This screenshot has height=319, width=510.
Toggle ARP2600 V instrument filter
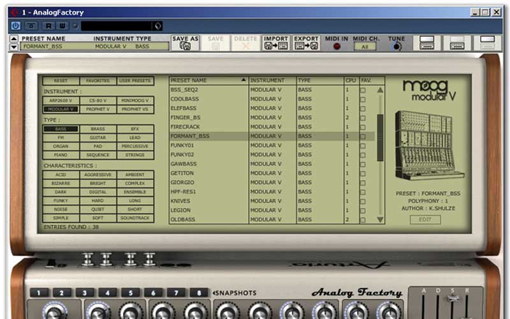coord(61,100)
